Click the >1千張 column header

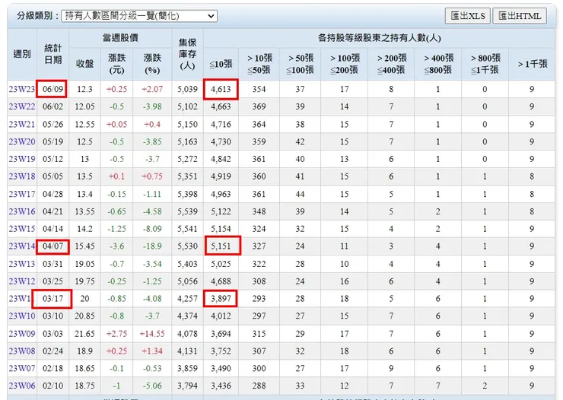click(532, 64)
